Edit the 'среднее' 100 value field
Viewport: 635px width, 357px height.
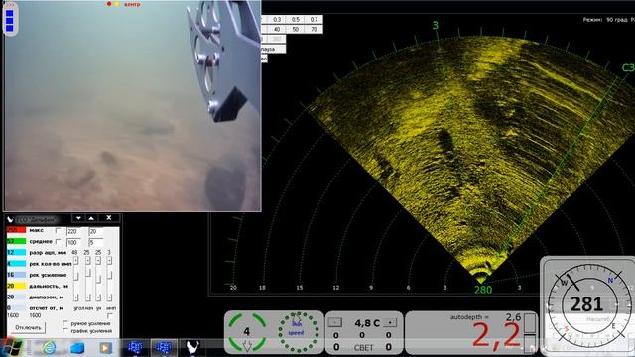click(x=73, y=242)
